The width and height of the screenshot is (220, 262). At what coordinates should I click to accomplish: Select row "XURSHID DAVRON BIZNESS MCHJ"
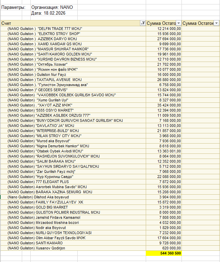[73, 59]
